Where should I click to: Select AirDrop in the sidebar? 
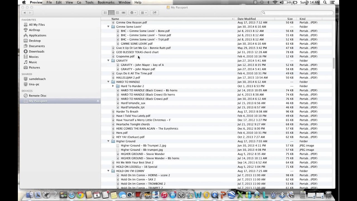coord(34,30)
